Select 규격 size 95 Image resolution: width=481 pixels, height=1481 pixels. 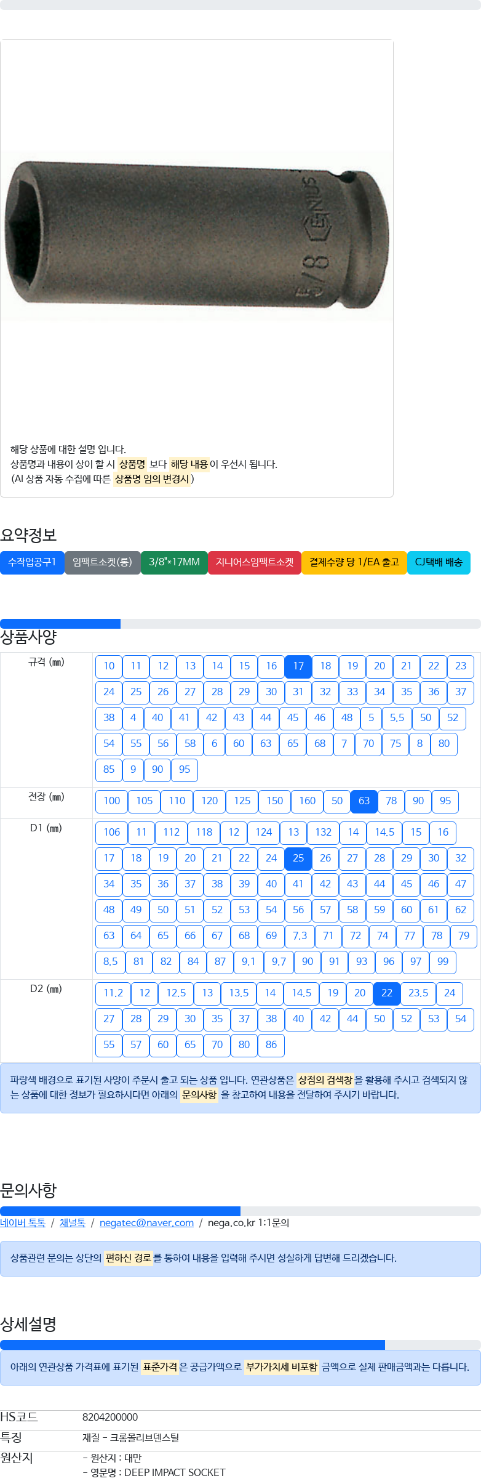pos(185,770)
